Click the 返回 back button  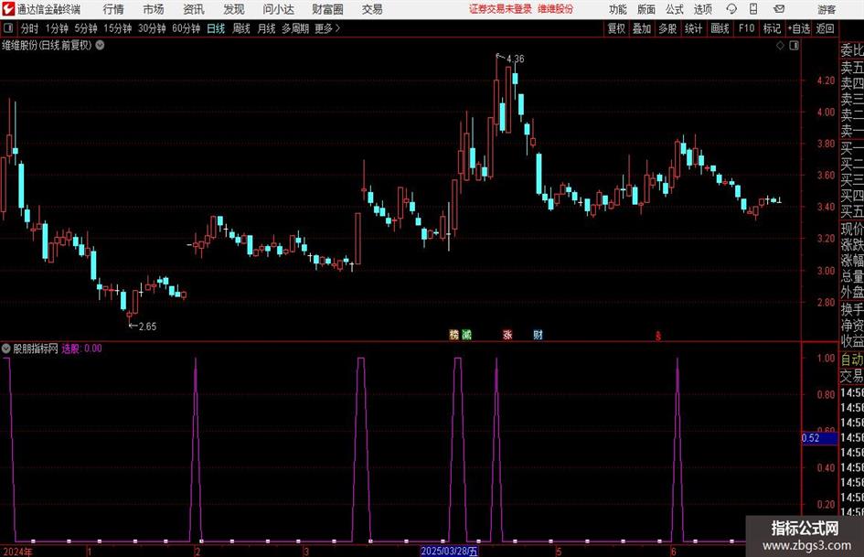[825, 28]
